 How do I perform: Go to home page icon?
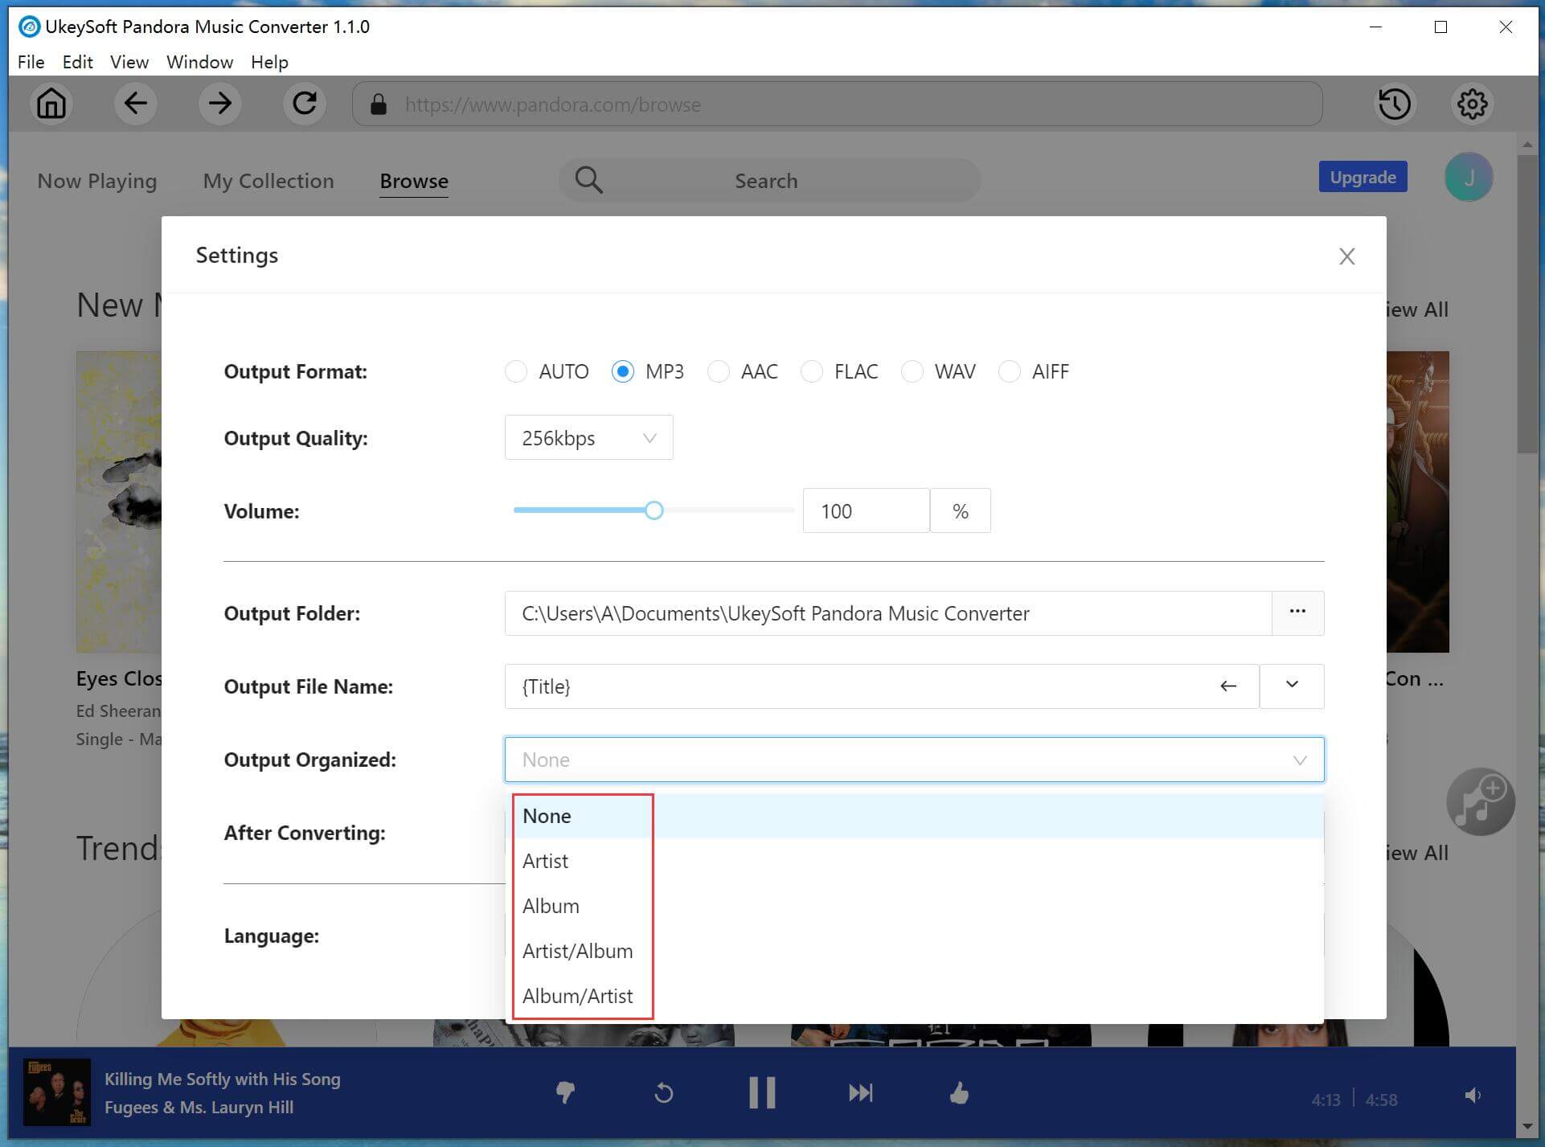pos(51,104)
